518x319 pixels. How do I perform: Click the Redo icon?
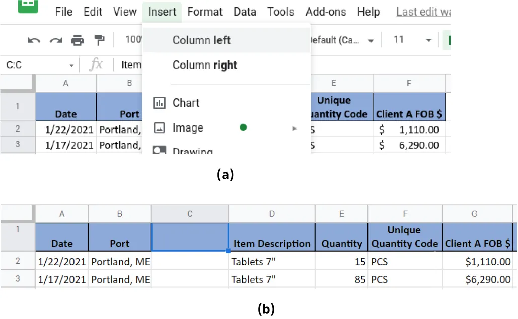(x=55, y=40)
